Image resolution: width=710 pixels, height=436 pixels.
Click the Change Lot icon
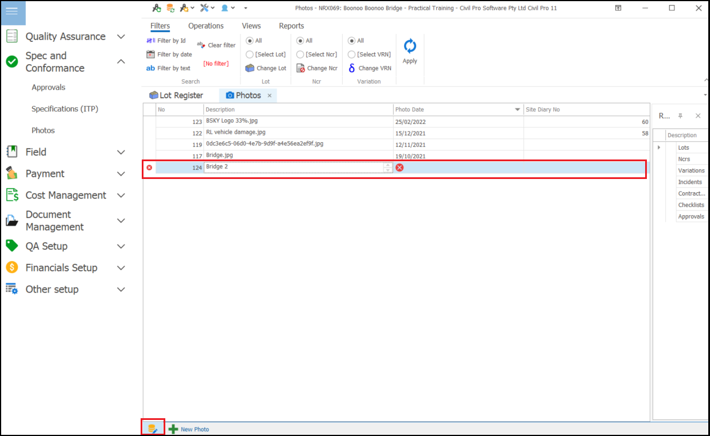[x=250, y=68]
